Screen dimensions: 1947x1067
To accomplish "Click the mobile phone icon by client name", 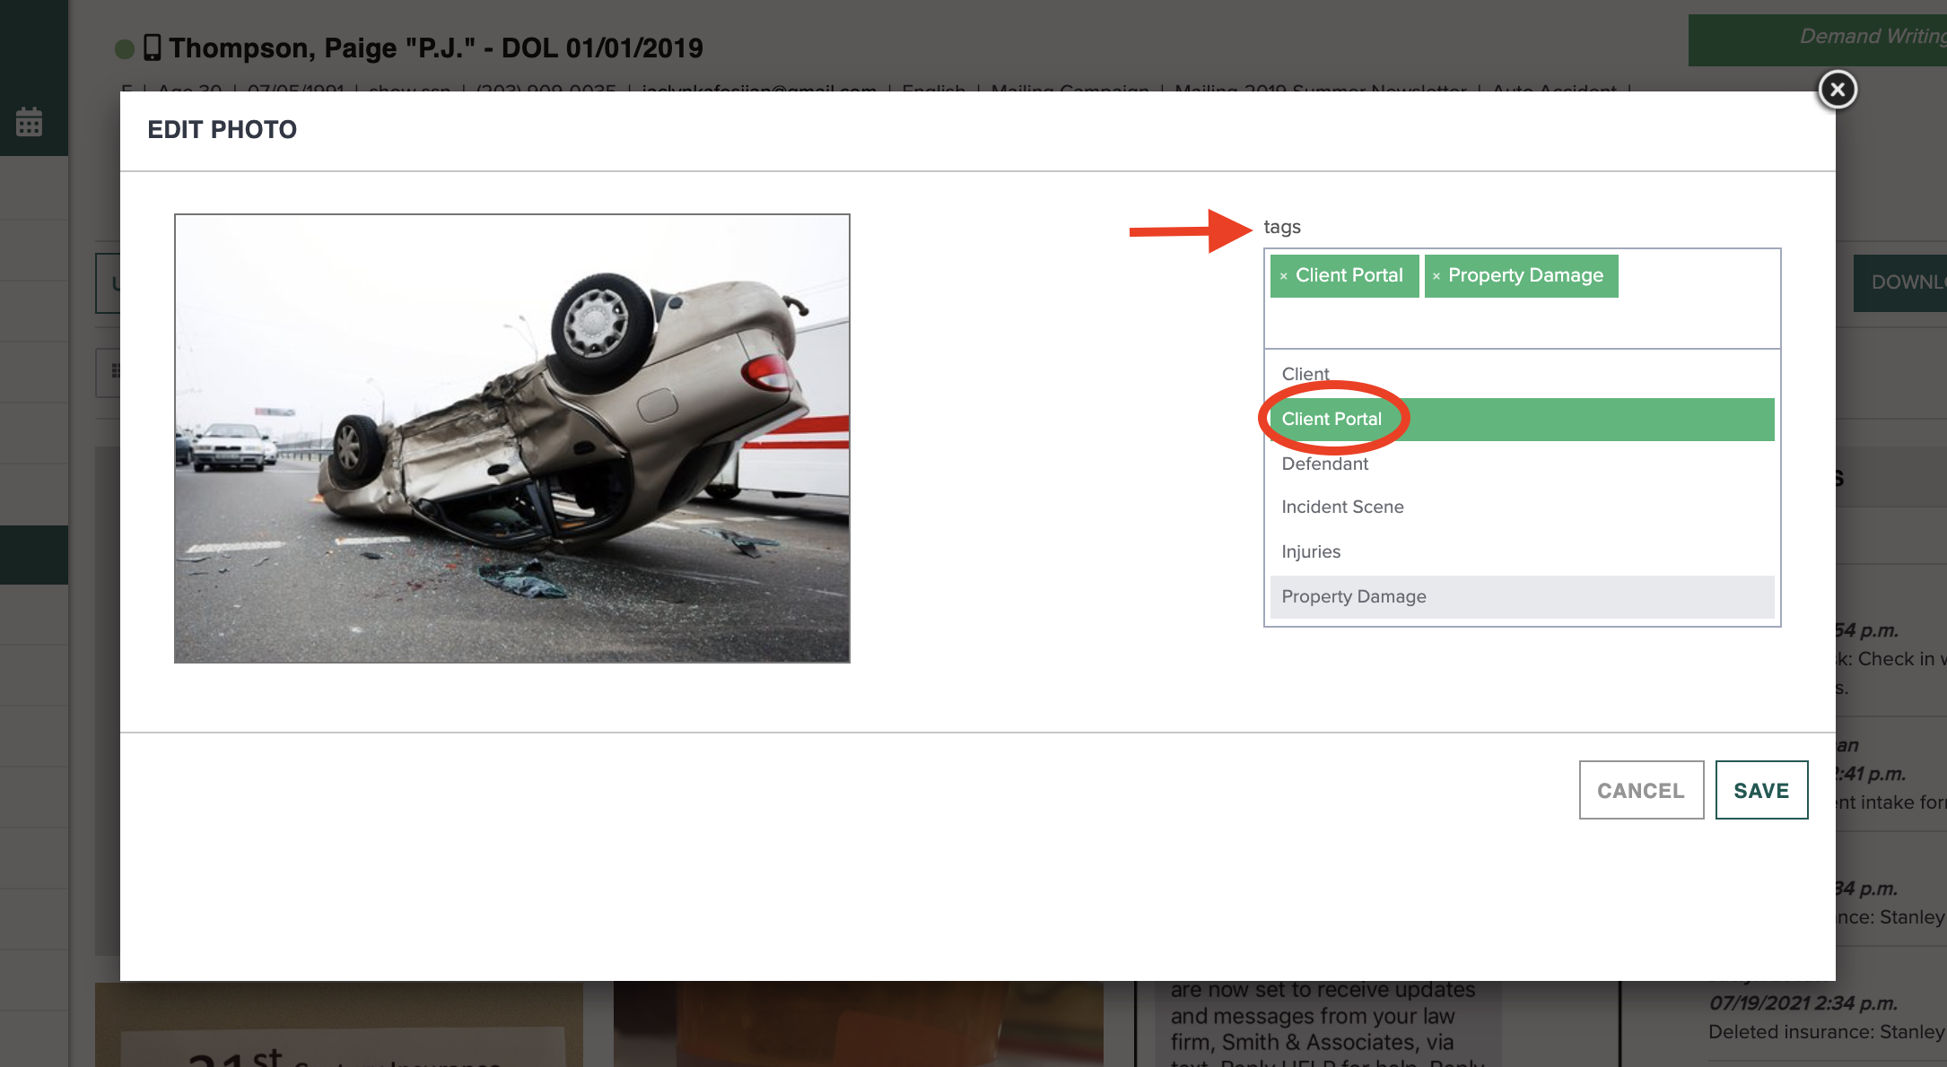I will point(153,48).
